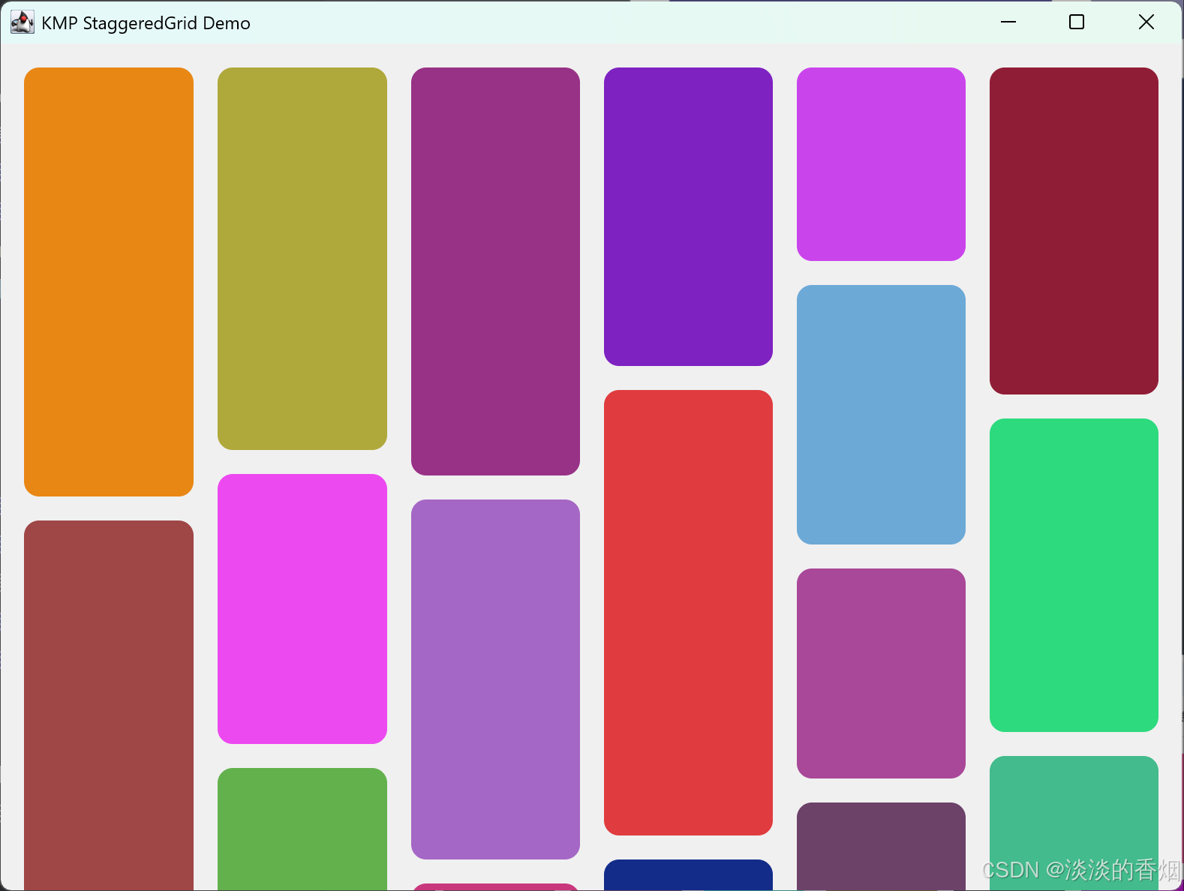Select the dark crimson card
The height and width of the screenshot is (891, 1184).
pos(1074,231)
